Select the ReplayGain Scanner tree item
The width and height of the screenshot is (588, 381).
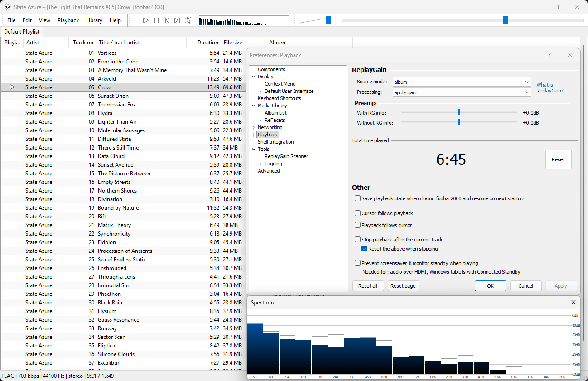point(286,156)
